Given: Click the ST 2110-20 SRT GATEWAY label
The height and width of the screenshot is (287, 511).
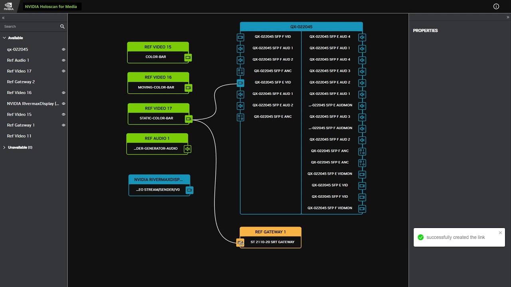Looking at the screenshot, I should click(272, 242).
